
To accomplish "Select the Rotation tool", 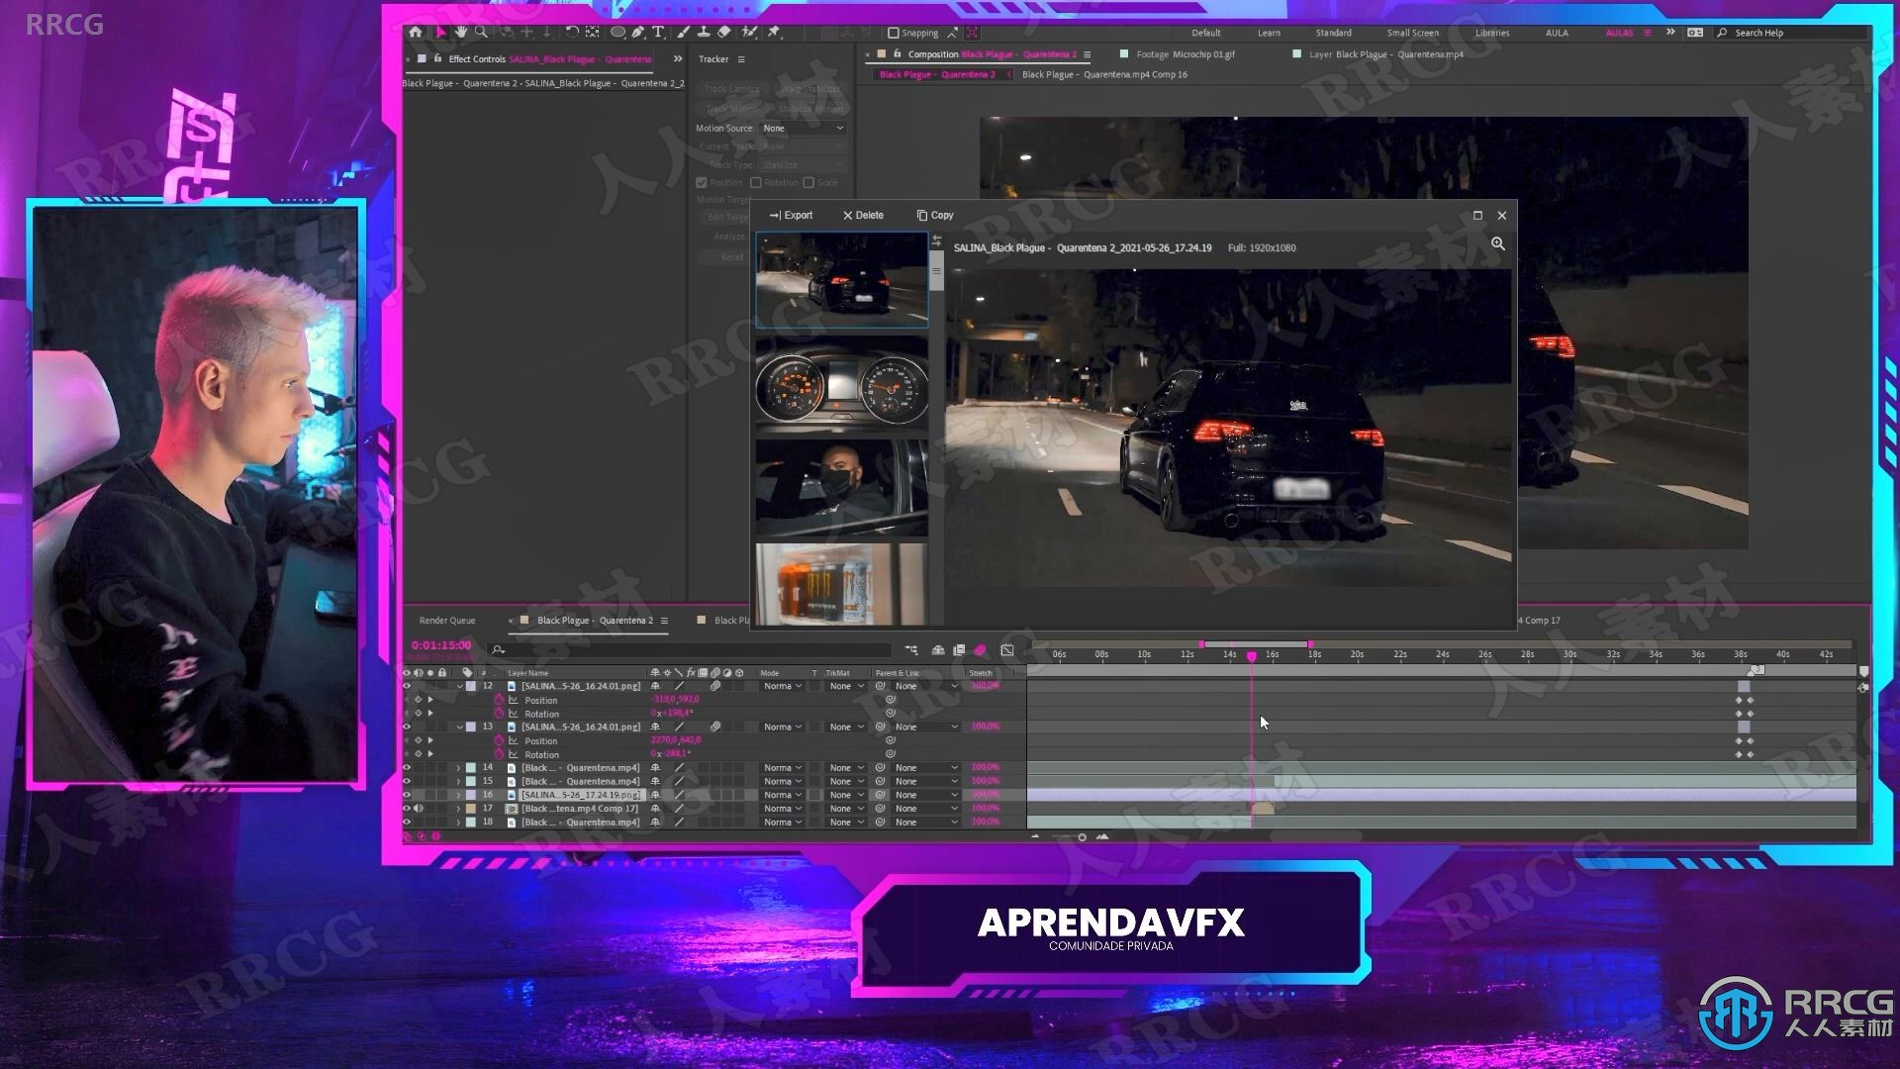I will (x=572, y=32).
